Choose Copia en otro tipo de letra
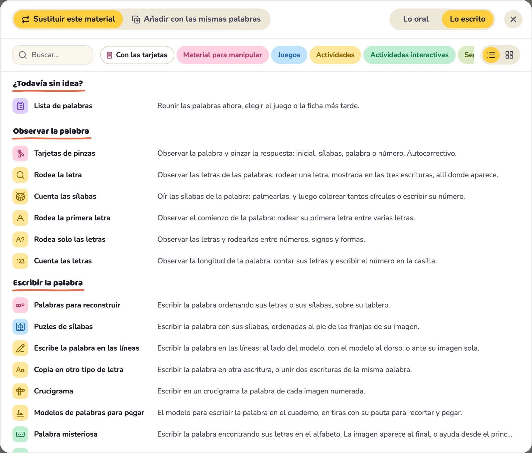Image resolution: width=532 pixels, height=453 pixels. click(266, 370)
